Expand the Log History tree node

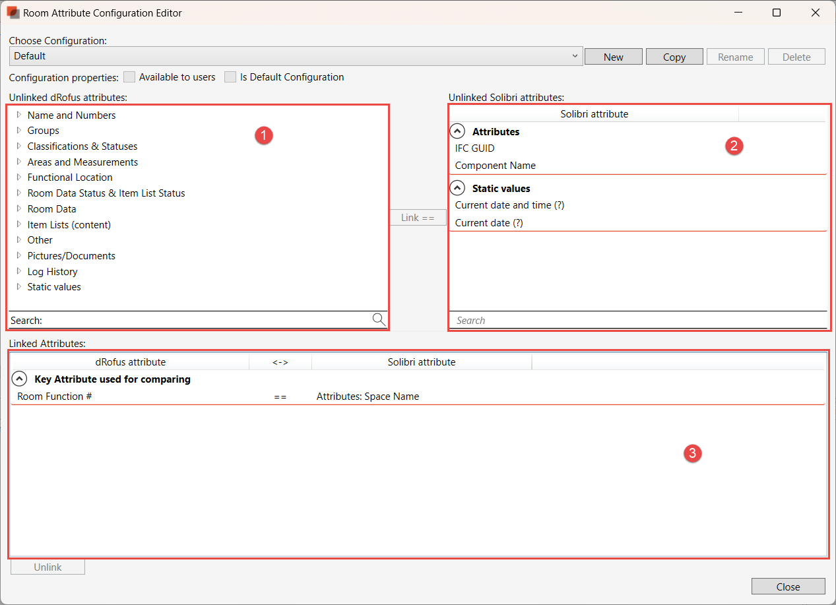19,271
